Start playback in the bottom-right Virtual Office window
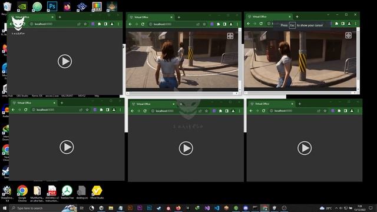The image size is (377, 212). pos(305,148)
